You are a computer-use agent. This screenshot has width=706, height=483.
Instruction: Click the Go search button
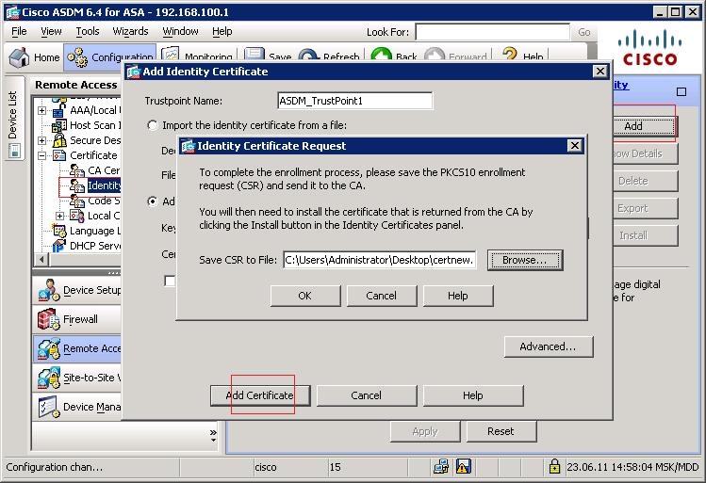pyautogui.click(x=584, y=32)
